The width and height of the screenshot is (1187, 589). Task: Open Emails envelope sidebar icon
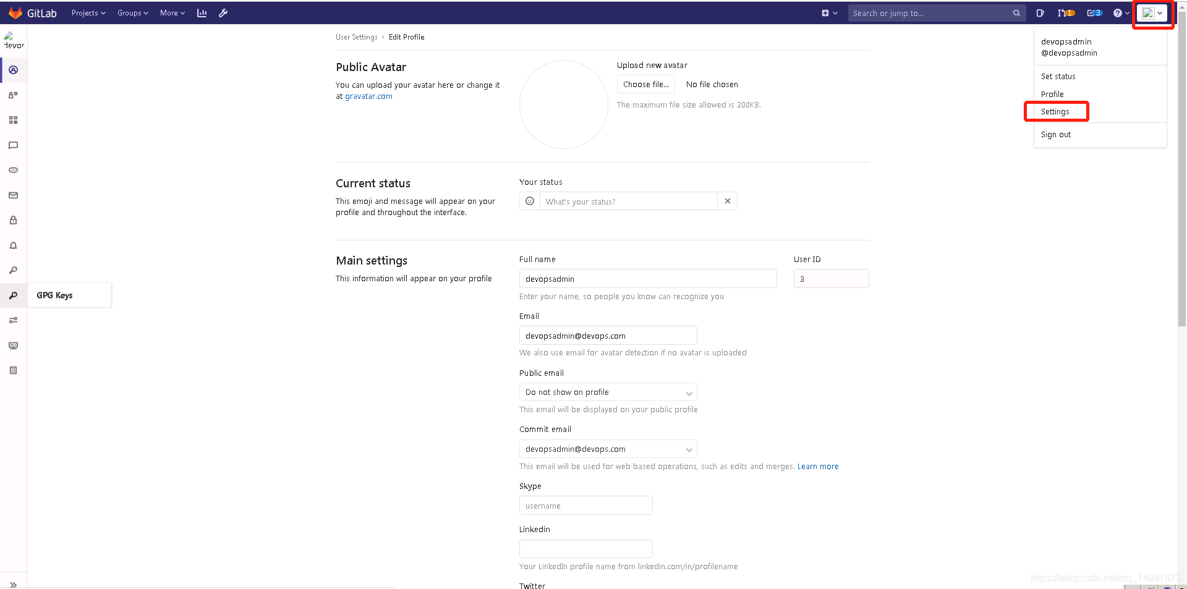tap(13, 195)
